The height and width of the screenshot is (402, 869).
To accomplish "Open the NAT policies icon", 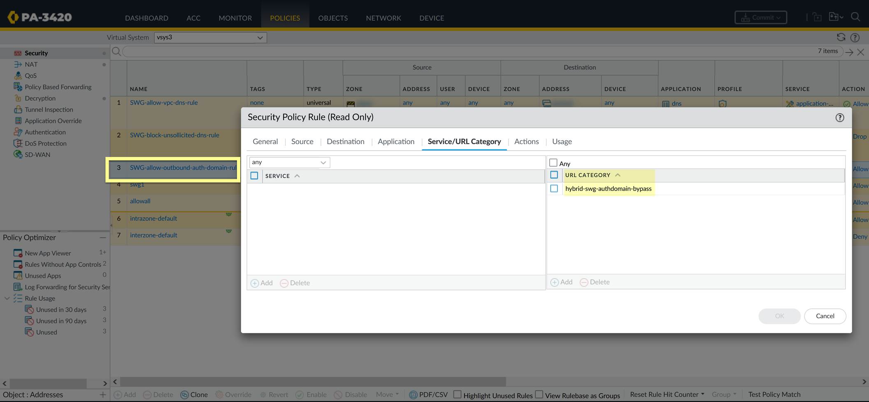I will coord(18,64).
